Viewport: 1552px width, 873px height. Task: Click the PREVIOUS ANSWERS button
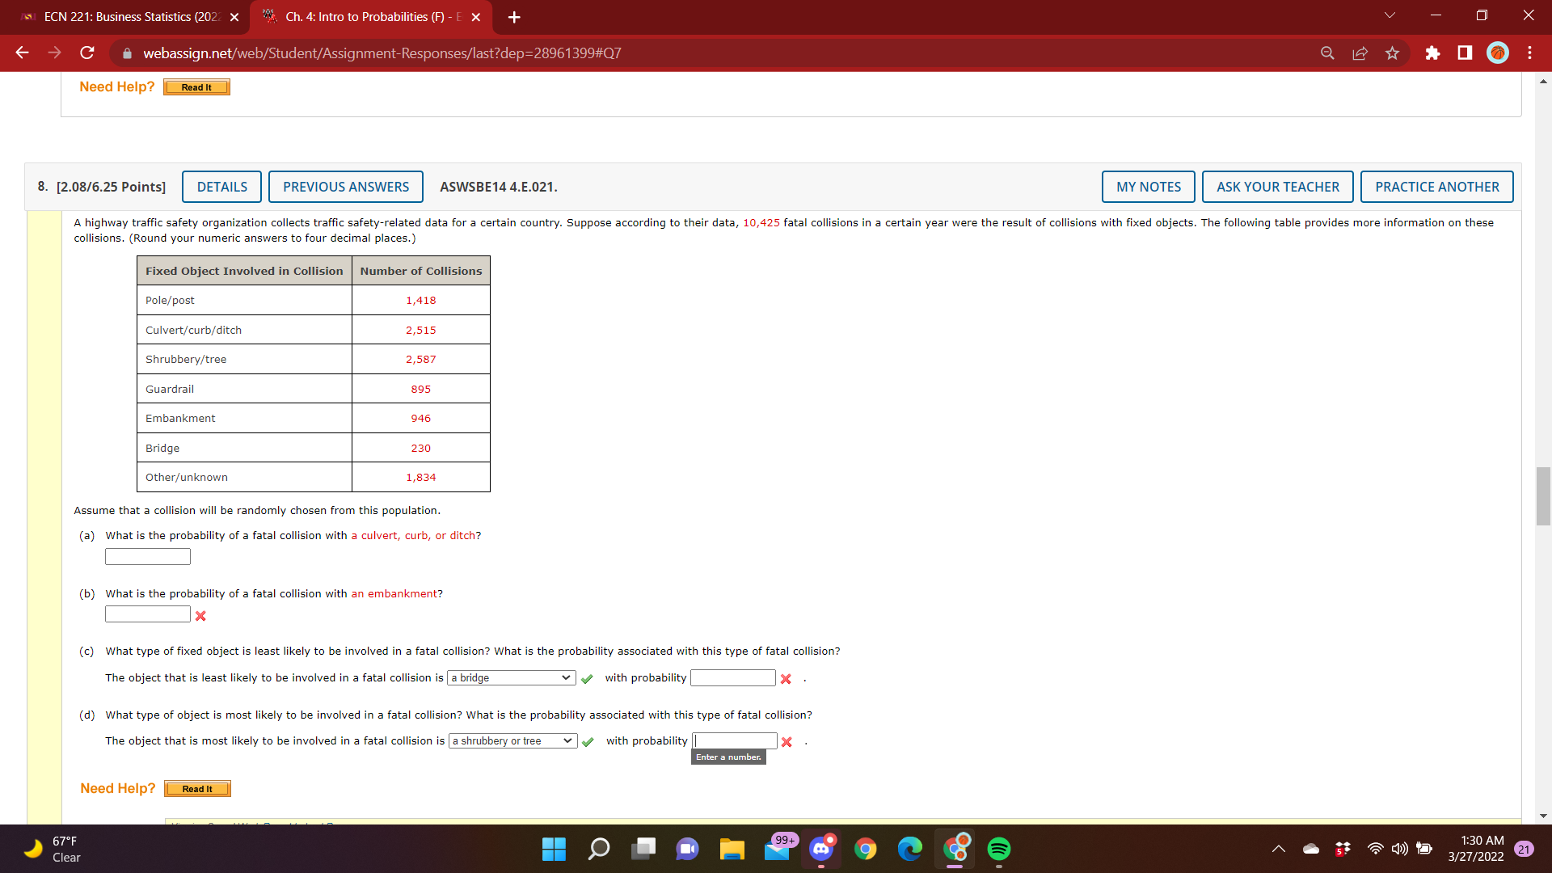click(x=346, y=187)
